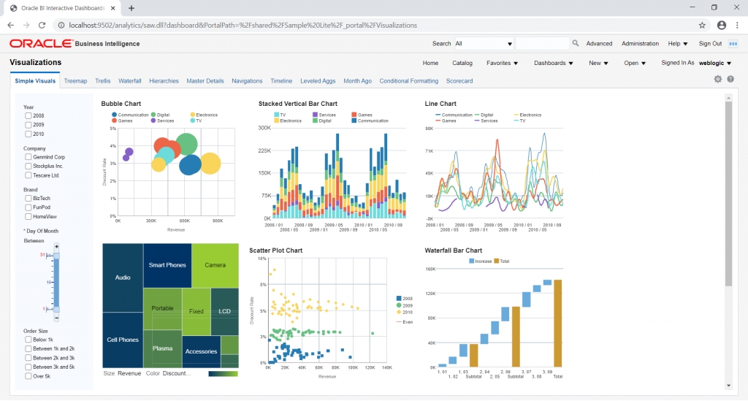Viewport: 748px width, 401px height.
Task: Expand the Search scope All dropdown
Action: (x=484, y=43)
